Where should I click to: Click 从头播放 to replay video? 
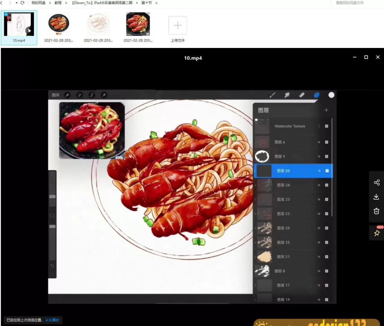coord(52,320)
